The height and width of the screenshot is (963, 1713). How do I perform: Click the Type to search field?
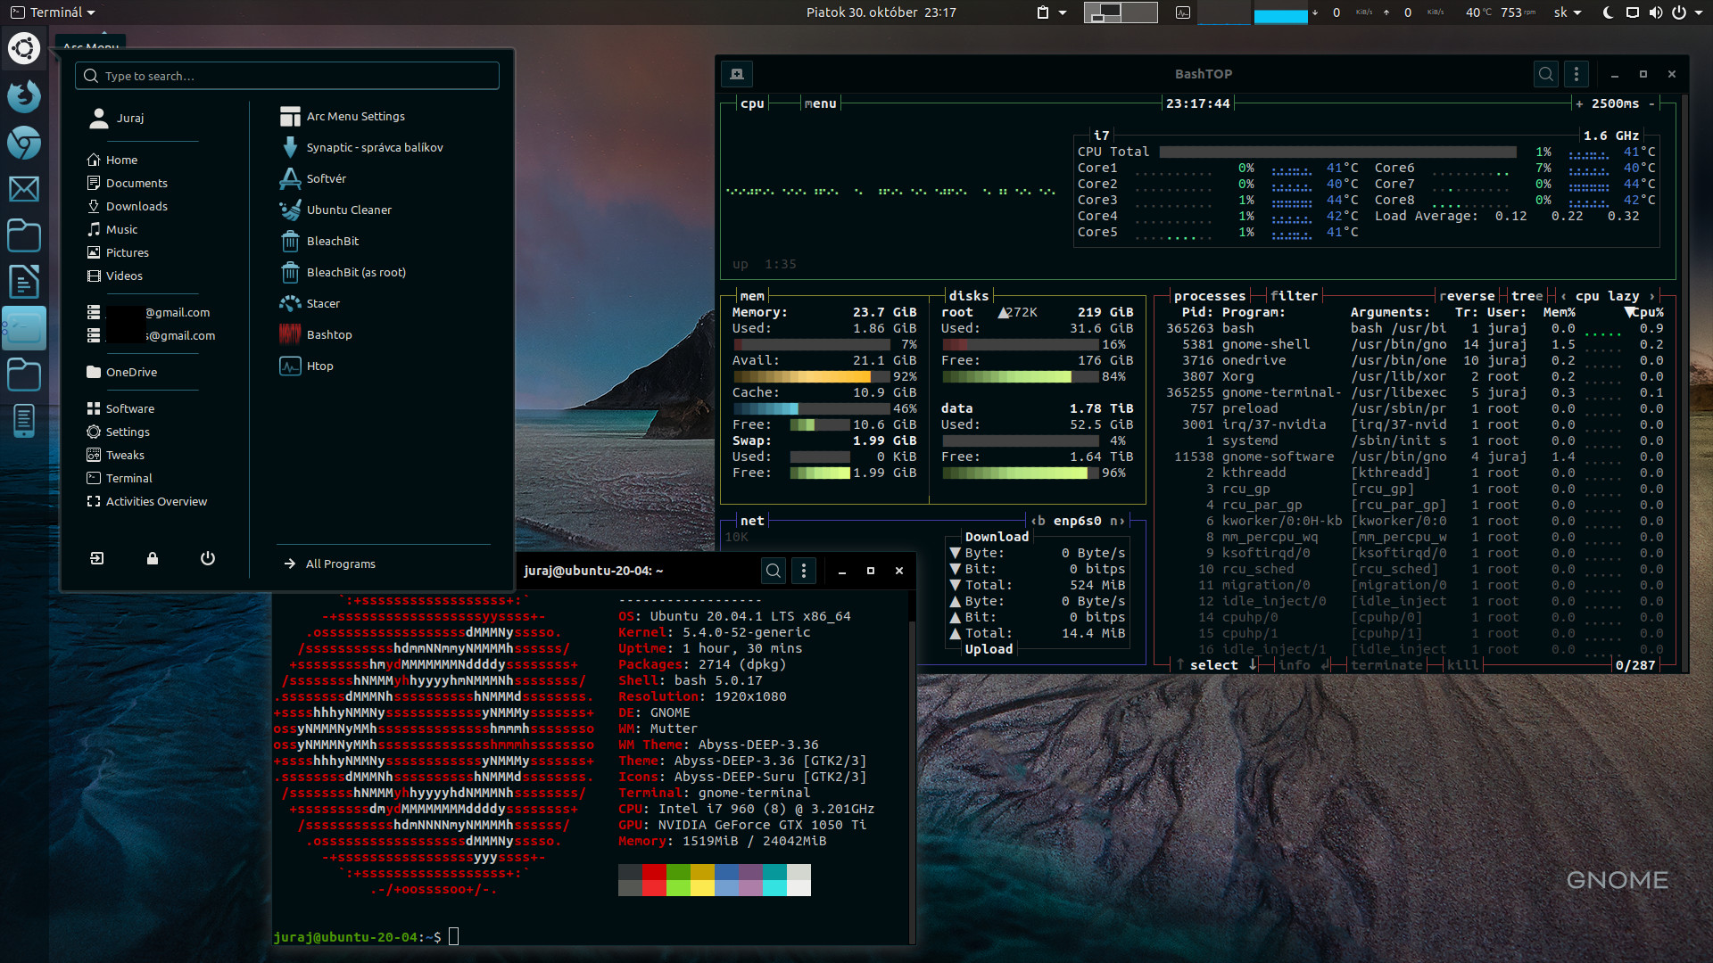(287, 76)
